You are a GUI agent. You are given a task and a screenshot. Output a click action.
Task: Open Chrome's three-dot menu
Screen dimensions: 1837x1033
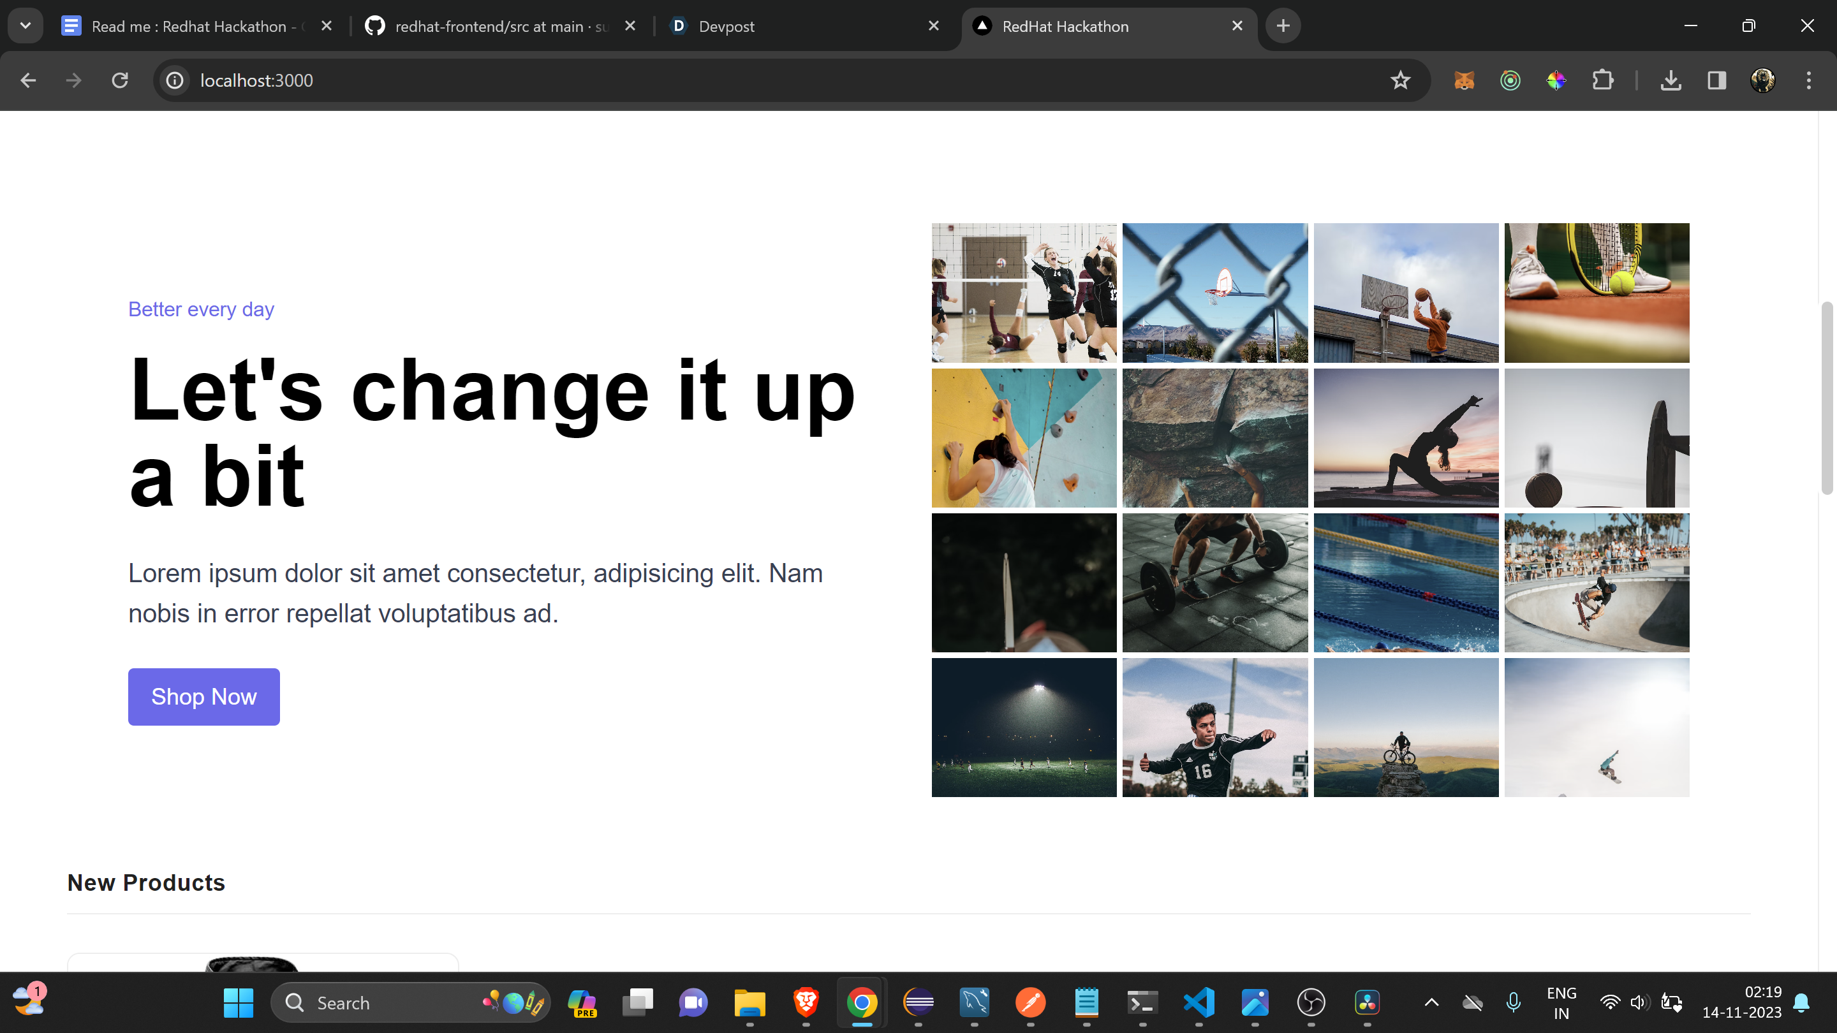pyautogui.click(x=1808, y=80)
